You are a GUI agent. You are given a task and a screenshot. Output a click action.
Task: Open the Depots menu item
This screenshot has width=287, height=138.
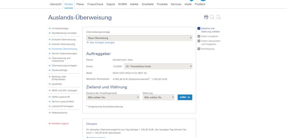click(111, 4)
